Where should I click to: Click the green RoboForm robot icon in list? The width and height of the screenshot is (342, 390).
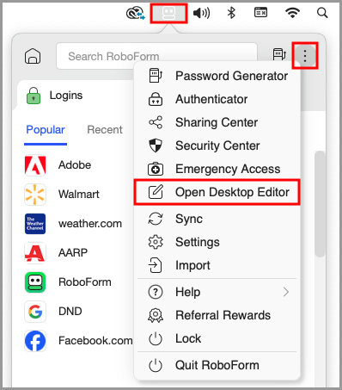35,282
